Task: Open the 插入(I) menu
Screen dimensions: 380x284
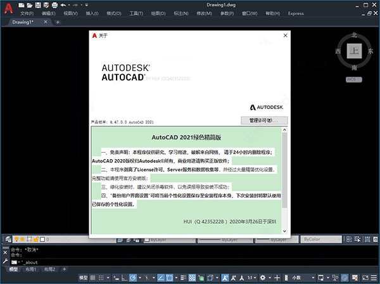Action: [92, 13]
